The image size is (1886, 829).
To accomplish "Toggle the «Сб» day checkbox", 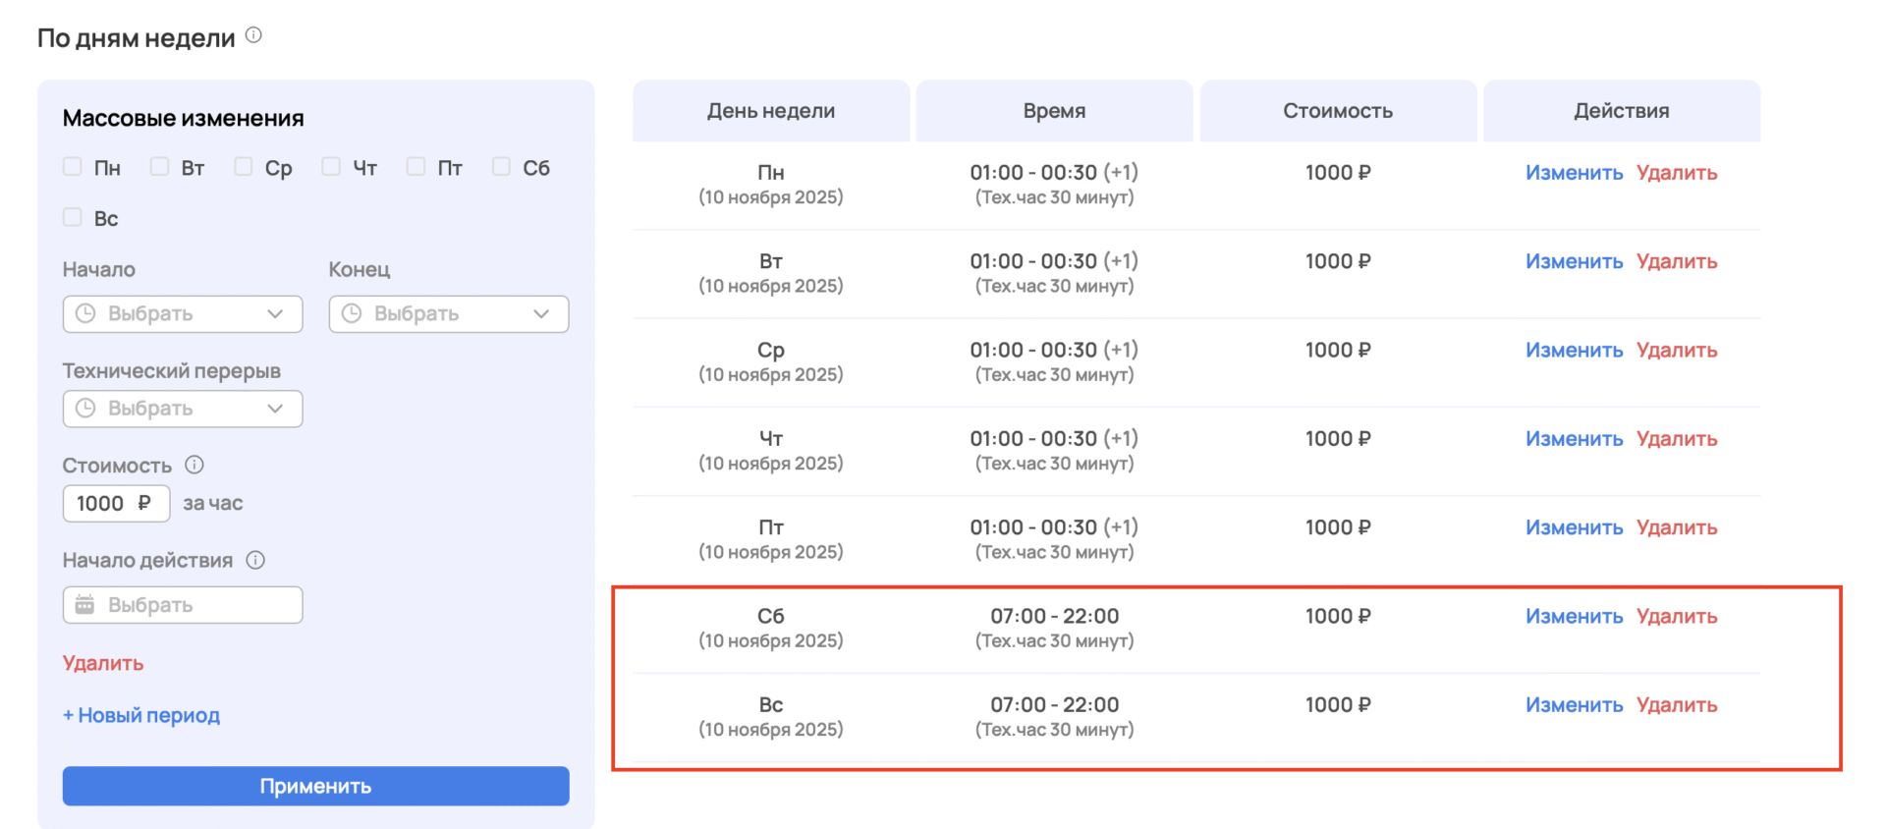I will click(501, 167).
